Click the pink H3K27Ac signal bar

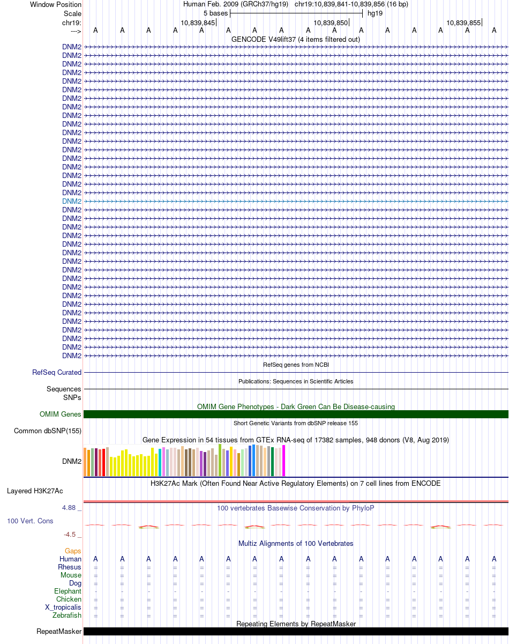pos(296,501)
